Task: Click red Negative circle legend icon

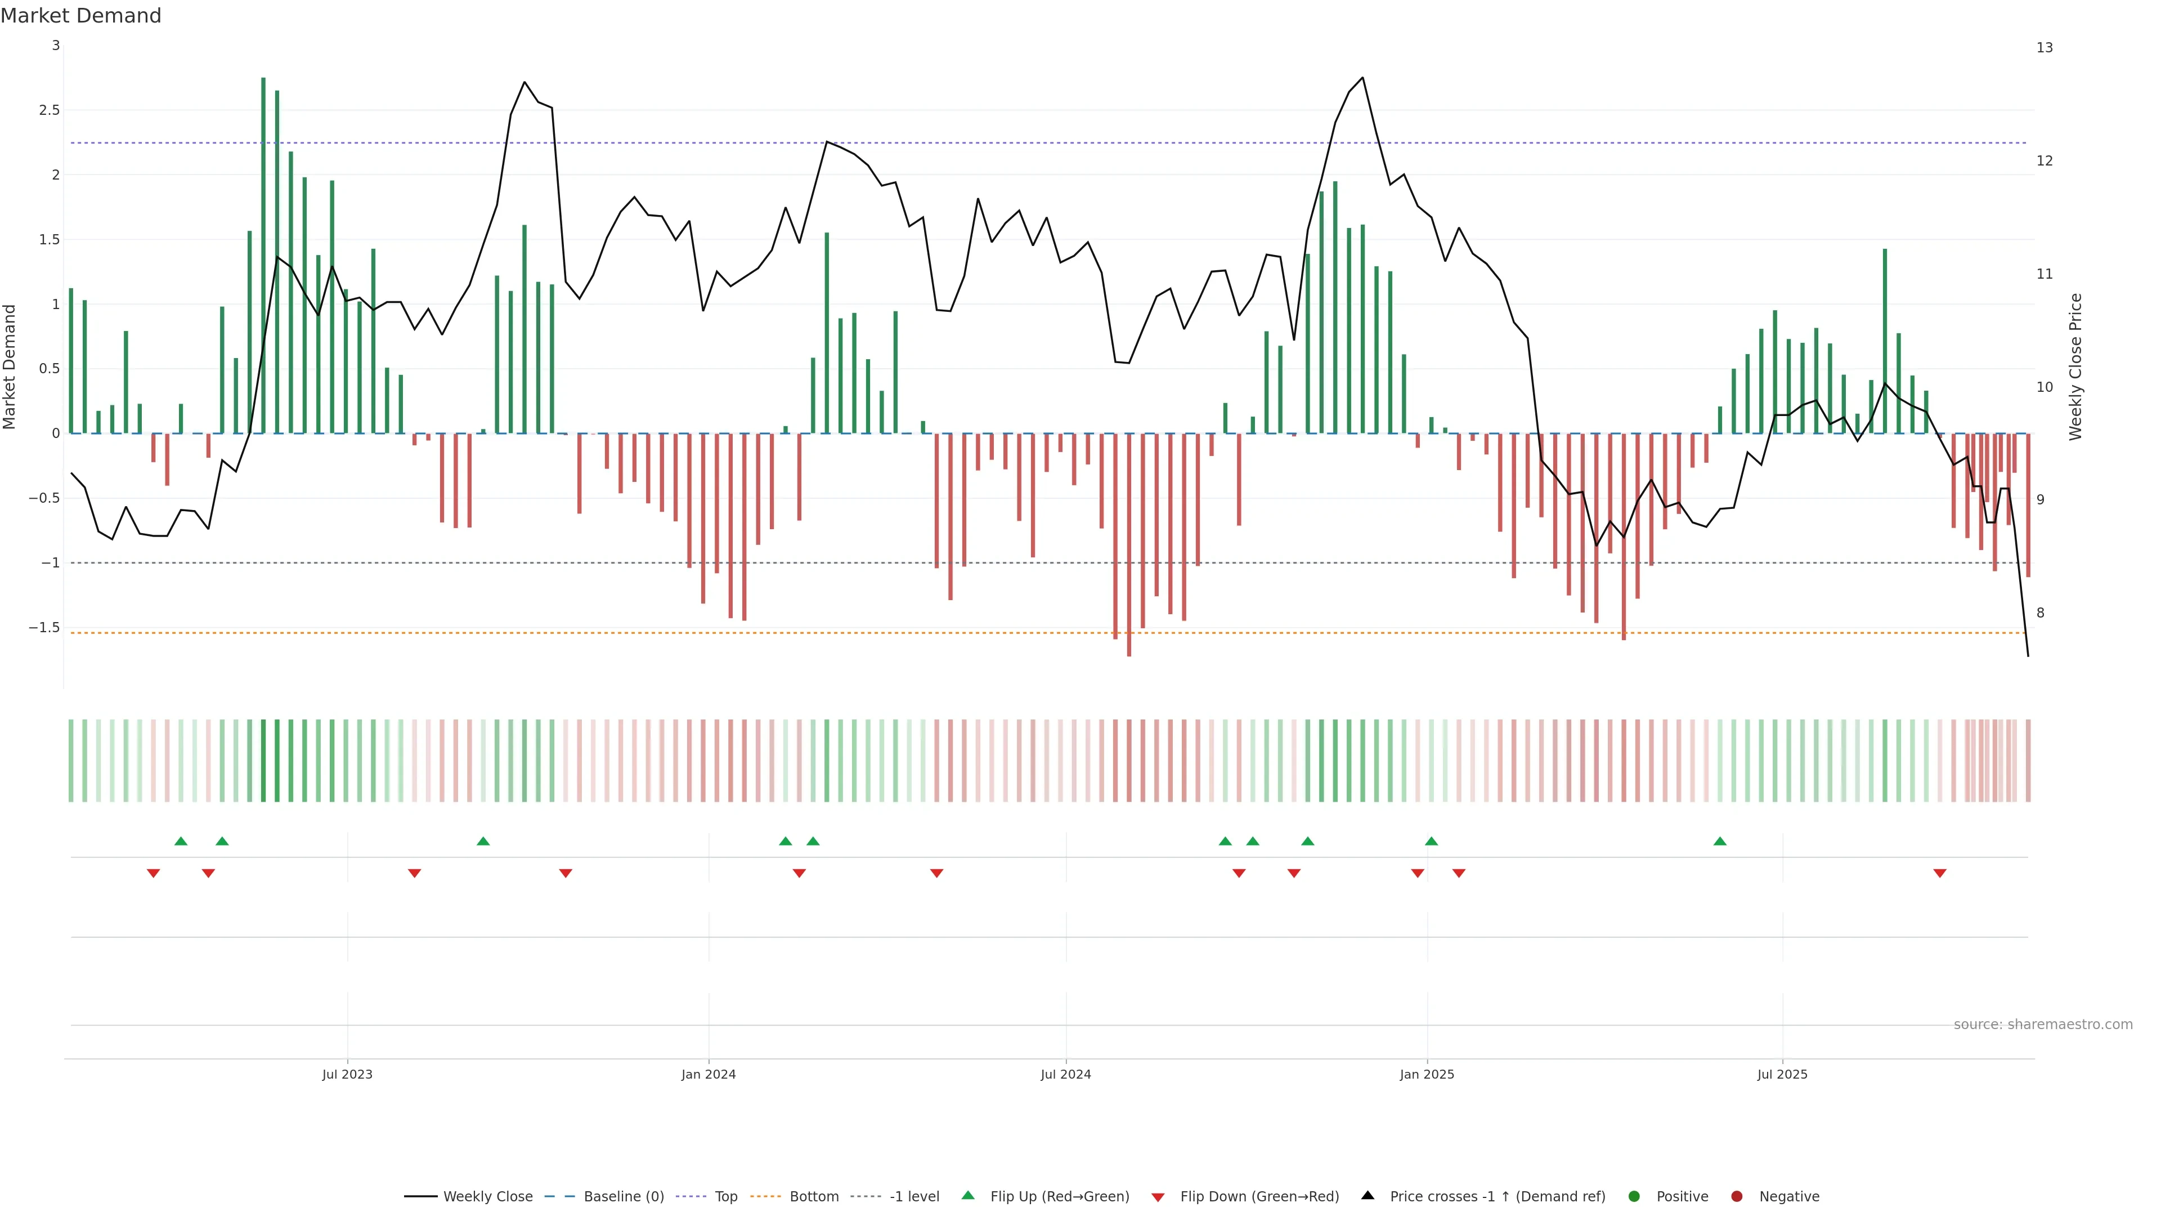Action: [1737, 1197]
